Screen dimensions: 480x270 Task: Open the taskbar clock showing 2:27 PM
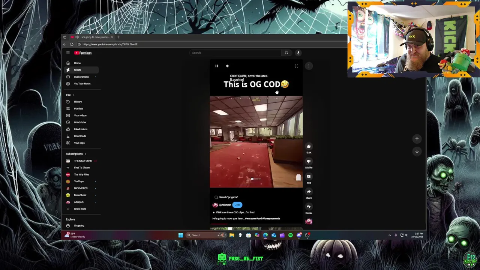[x=417, y=235]
